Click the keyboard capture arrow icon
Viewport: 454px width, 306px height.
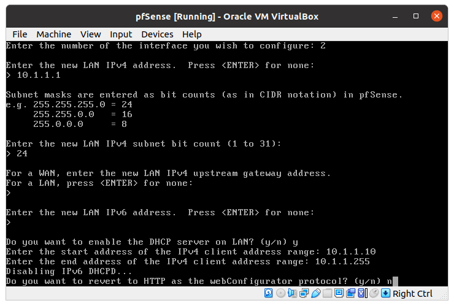[x=385, y=294]
